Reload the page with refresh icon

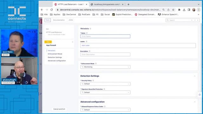(x=52, y=10)
